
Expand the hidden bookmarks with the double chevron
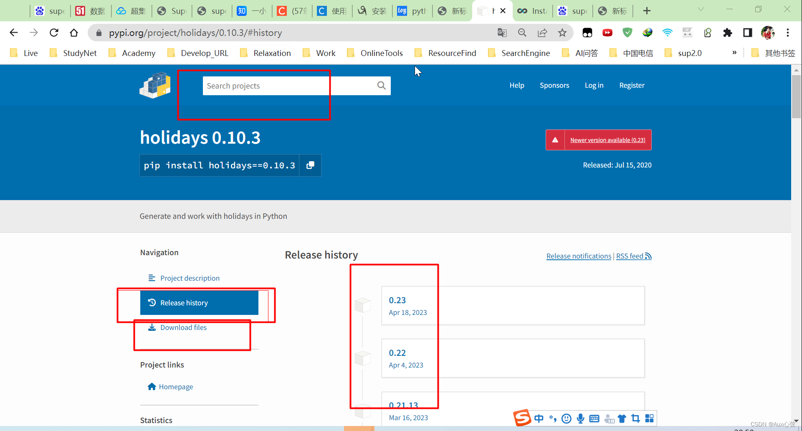click(x=734, y=53)
